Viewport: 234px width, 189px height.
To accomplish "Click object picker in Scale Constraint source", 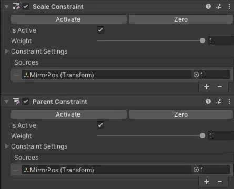I will click(196, 75).
